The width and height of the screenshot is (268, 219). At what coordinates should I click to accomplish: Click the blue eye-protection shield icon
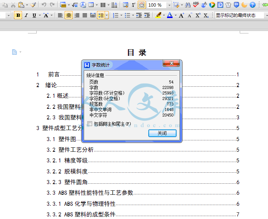[x=236, y=5]
